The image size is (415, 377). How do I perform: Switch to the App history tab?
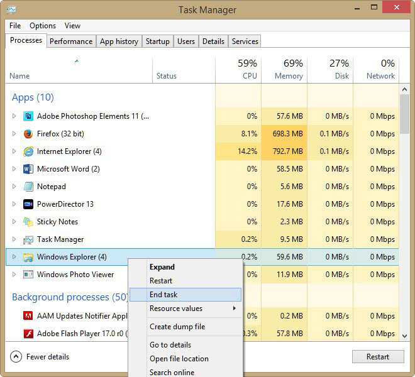(x=119, y=41)
